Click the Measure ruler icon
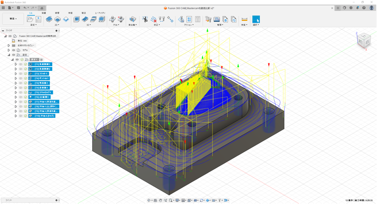 244,20
